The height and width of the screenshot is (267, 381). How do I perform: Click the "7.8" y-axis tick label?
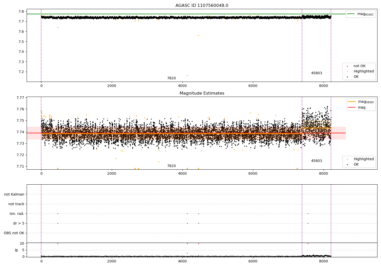tap(21, 11)
